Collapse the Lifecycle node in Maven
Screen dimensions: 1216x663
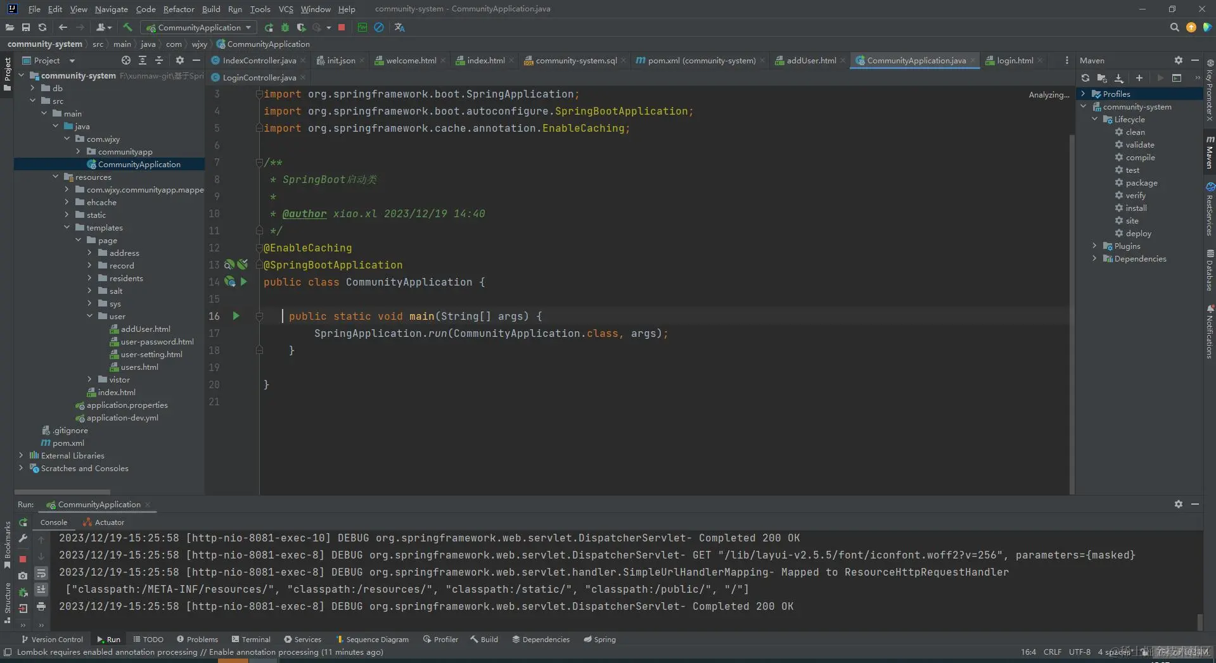pos(1095,119)
